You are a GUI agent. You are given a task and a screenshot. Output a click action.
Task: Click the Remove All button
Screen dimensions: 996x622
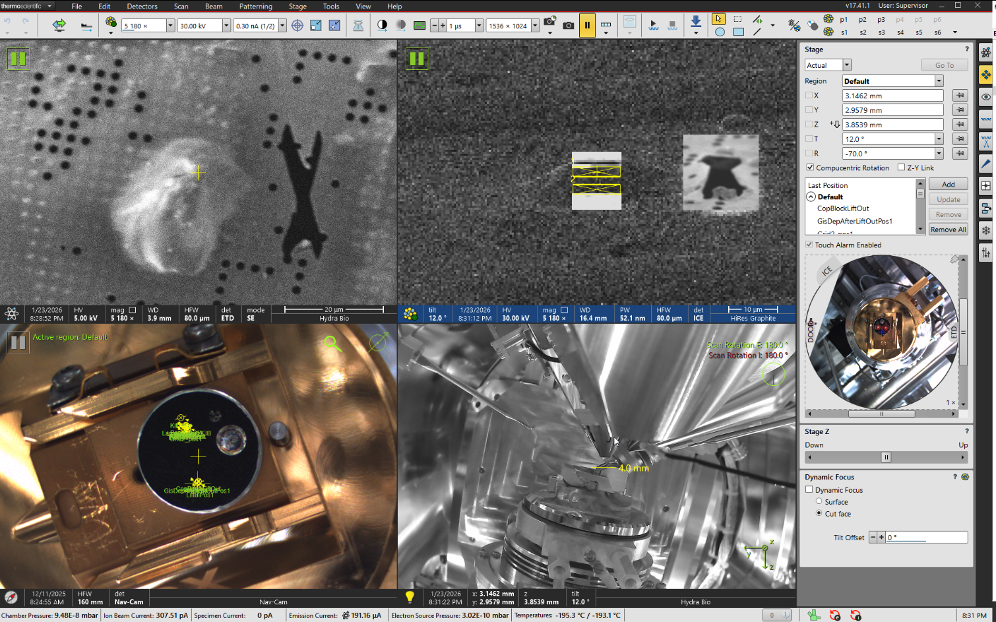tap(948, 230)
